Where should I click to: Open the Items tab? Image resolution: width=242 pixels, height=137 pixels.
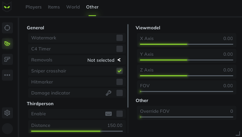pyautogui.click(x=54, y=7)
